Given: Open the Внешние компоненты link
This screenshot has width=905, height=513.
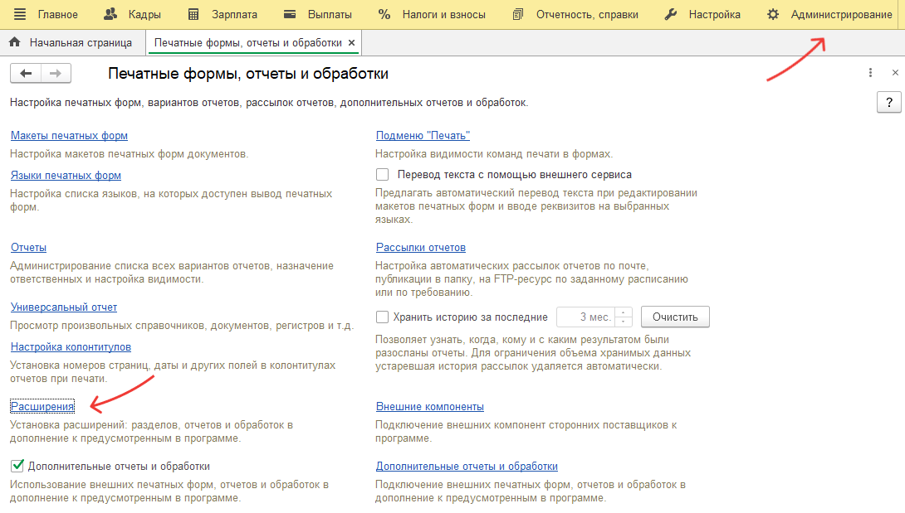Looking at the screenshot, I should pos(430,406).
